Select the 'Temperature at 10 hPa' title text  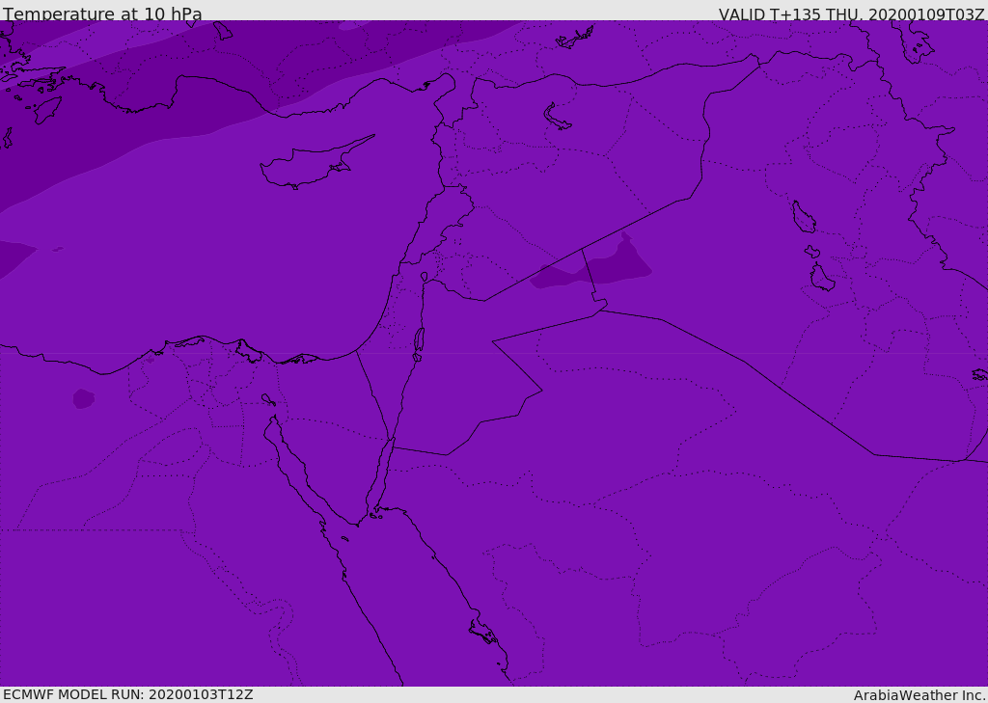[x=102, y=14]
